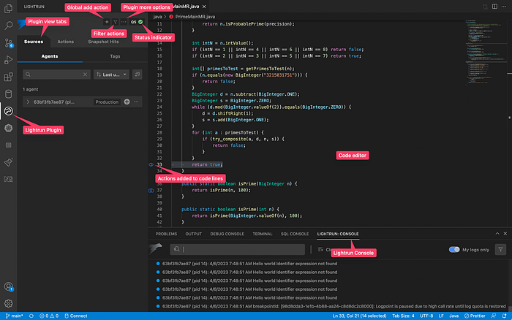Click the main branch status item
This screenshot has height=320, width=512.
(15, 316)
